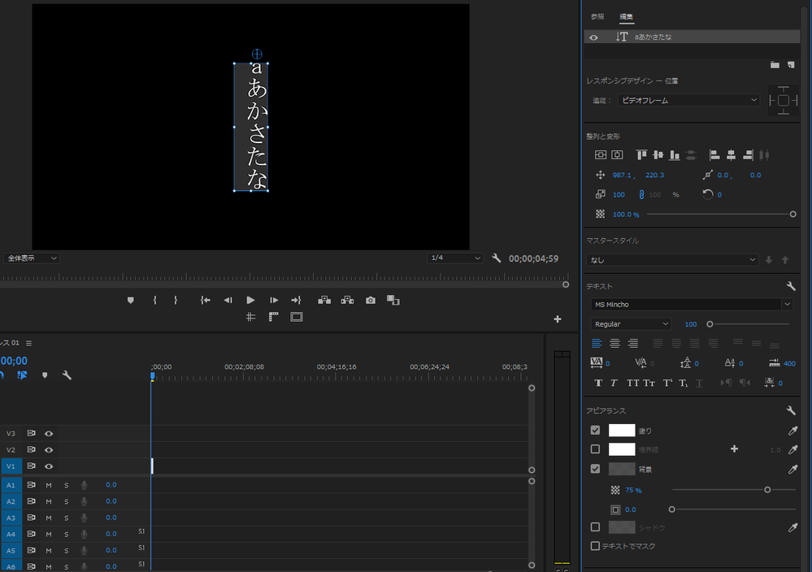Open program monitor wrench settings
Image resolution: width=812 pixels, height=572 pixels.
click(x=496, y=258)
